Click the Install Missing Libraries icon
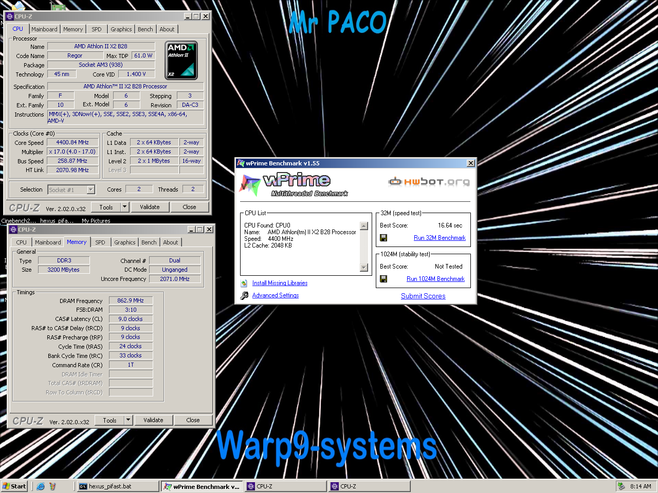The image size is (658, 493). coord(244,283)
